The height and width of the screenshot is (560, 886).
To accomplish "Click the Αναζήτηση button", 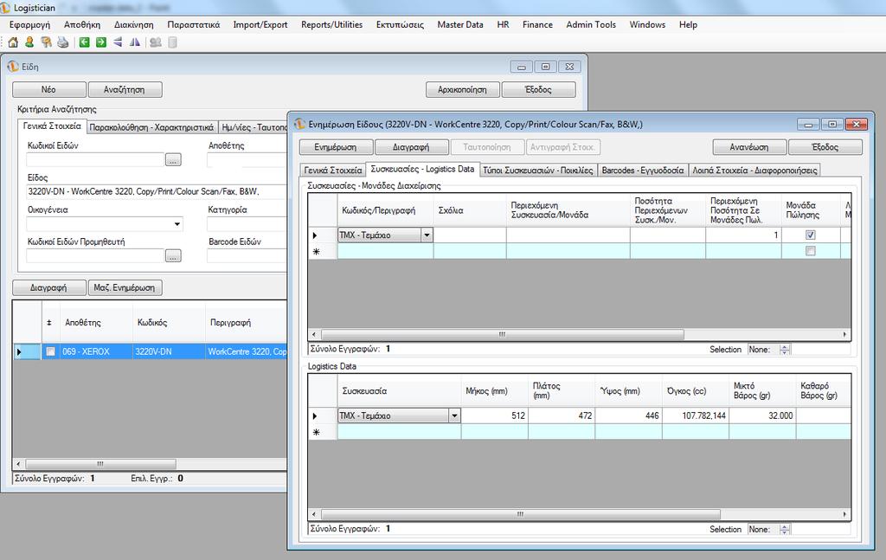I will [125, 90].
